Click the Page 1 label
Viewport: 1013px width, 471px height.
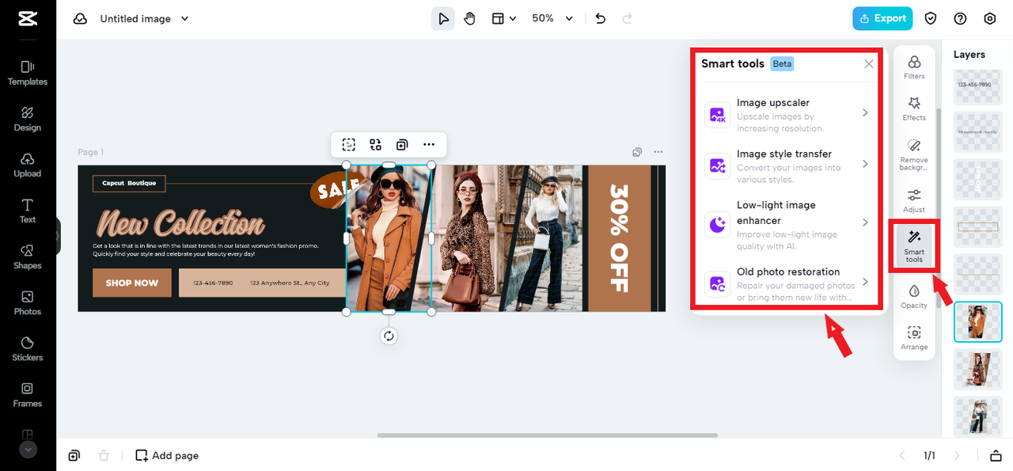pos(91,152)
